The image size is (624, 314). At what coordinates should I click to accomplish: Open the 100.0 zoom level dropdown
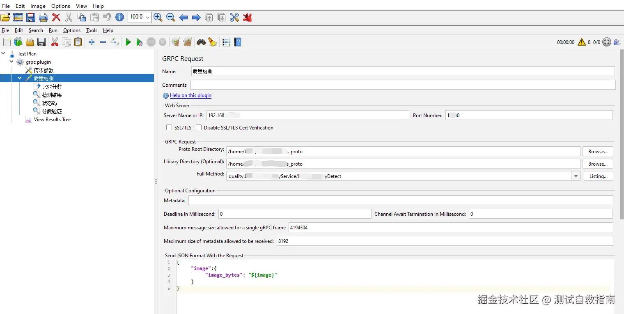click(148, 17)
